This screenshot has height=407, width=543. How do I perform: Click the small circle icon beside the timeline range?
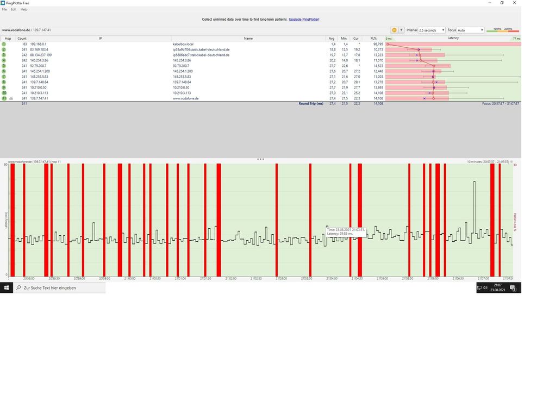tap(511, 161)
